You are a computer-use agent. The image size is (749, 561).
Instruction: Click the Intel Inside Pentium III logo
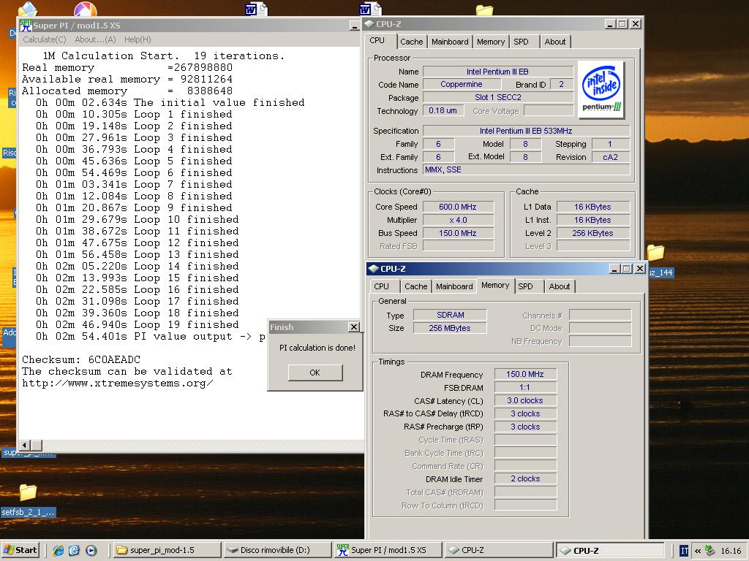coord(601,88)
